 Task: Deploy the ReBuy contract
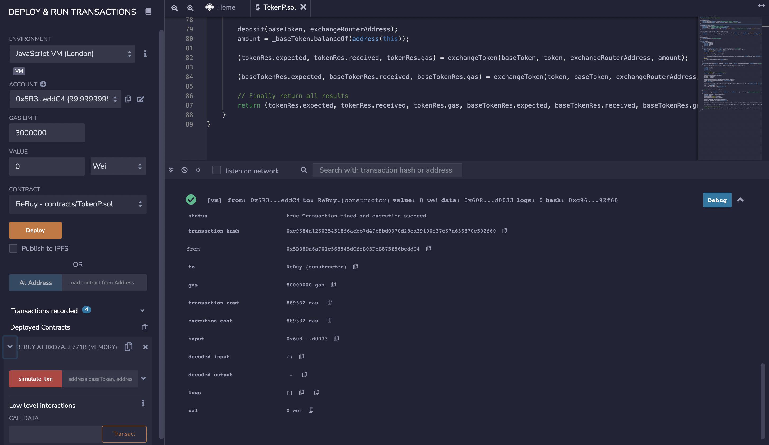pyautogui.click(x=35, y=230)
